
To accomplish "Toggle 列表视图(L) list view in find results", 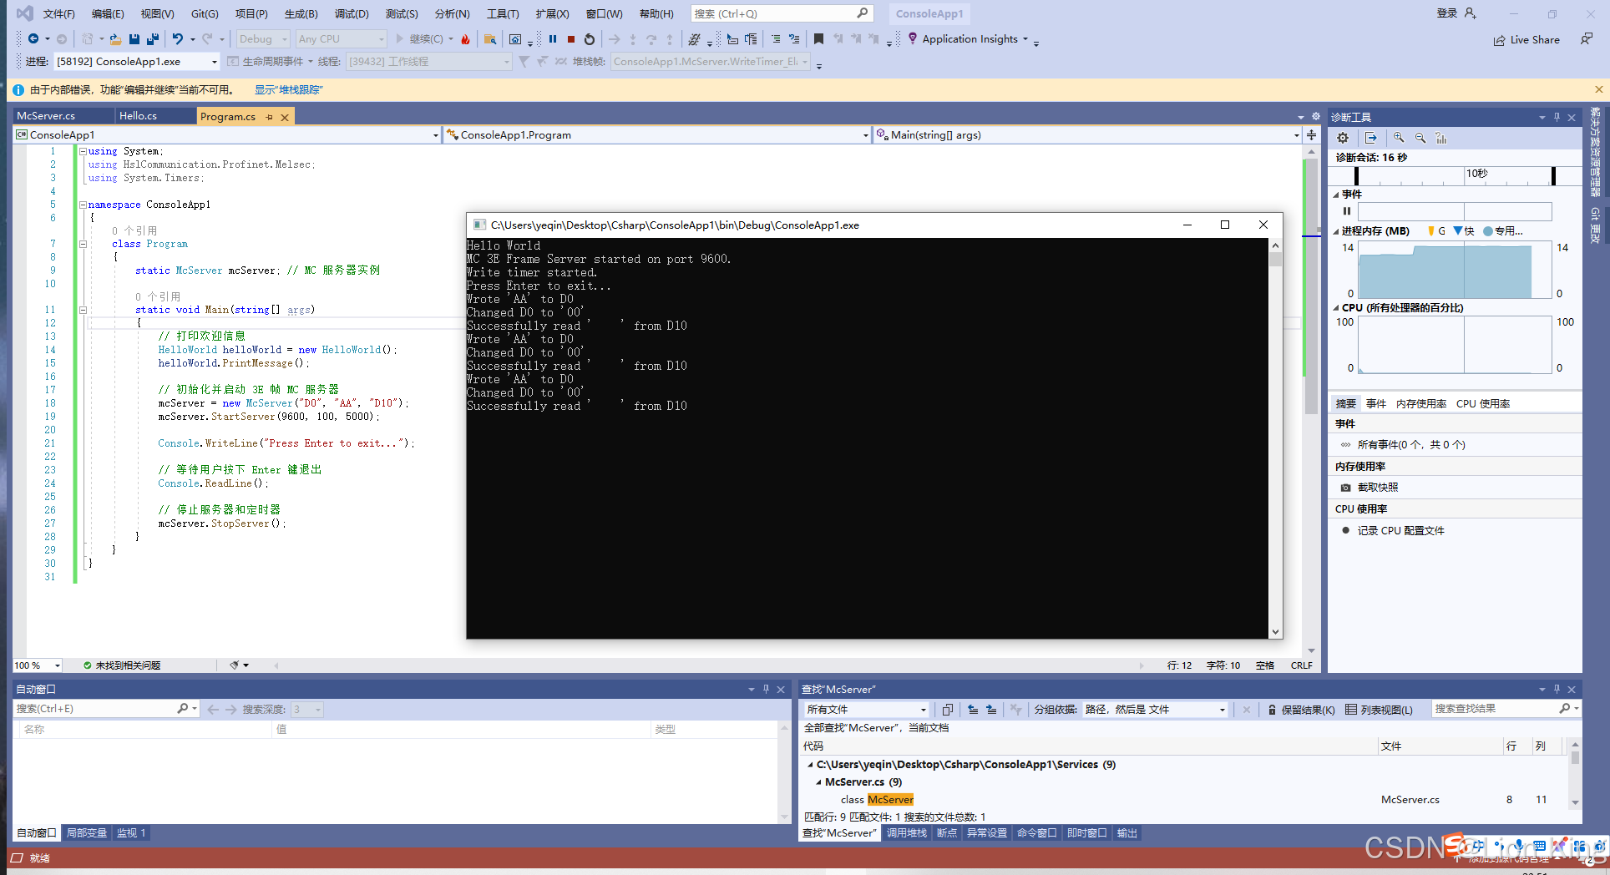I will click(1379, 710).
